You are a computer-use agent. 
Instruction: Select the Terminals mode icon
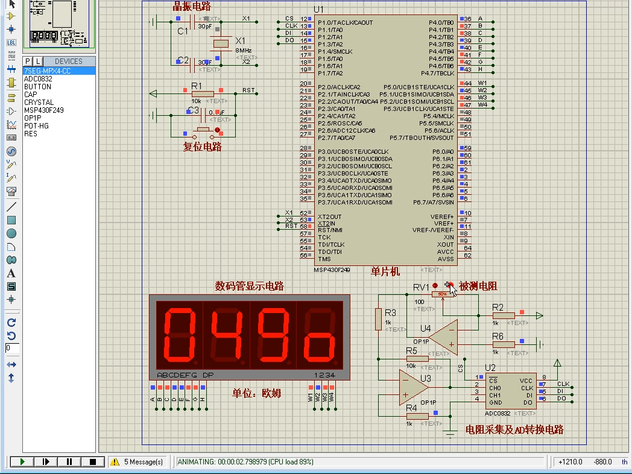click(10, 96)
